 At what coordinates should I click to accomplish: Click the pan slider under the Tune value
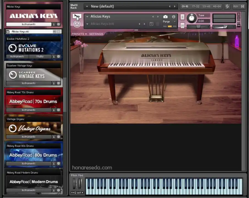tap(198, 27)
